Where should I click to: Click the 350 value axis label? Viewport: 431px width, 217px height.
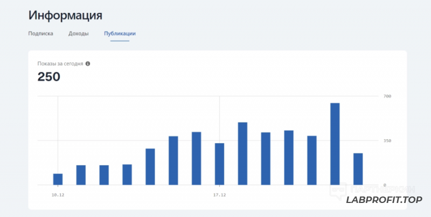pos(387,140)
